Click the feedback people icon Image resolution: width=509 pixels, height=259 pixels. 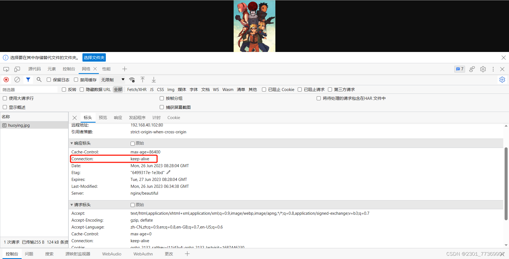pos(472,69)
